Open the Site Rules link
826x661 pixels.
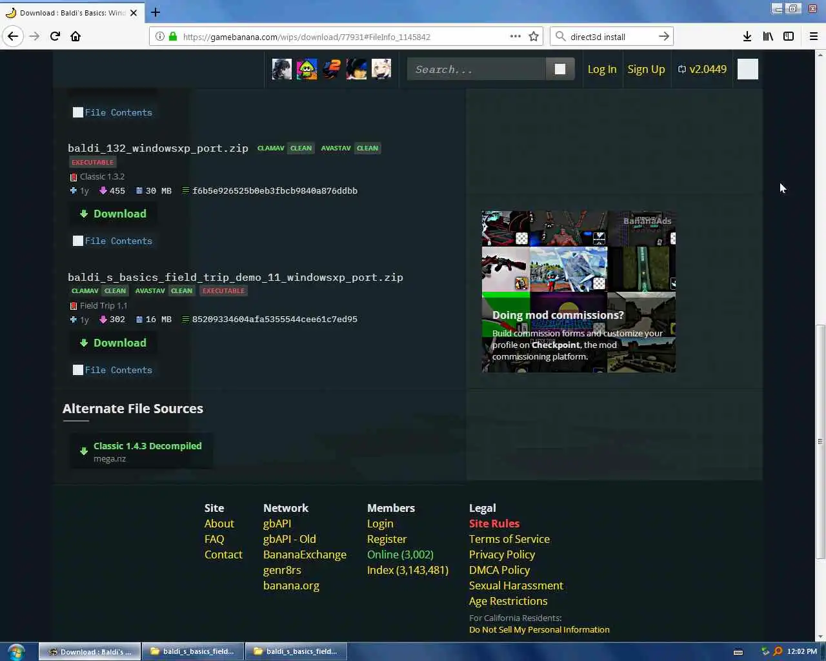point(494,524)
